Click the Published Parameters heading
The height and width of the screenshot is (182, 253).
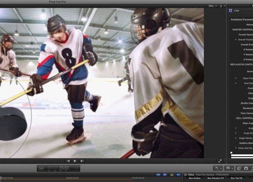pos(242,20)
